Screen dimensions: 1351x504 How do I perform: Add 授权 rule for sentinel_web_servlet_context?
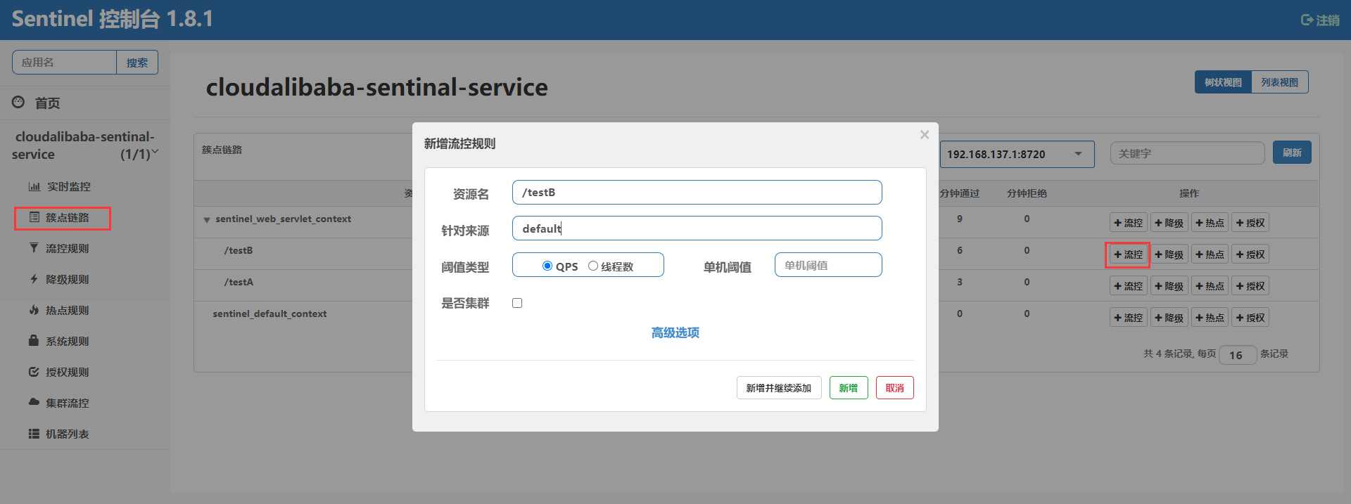[1250, 223]
